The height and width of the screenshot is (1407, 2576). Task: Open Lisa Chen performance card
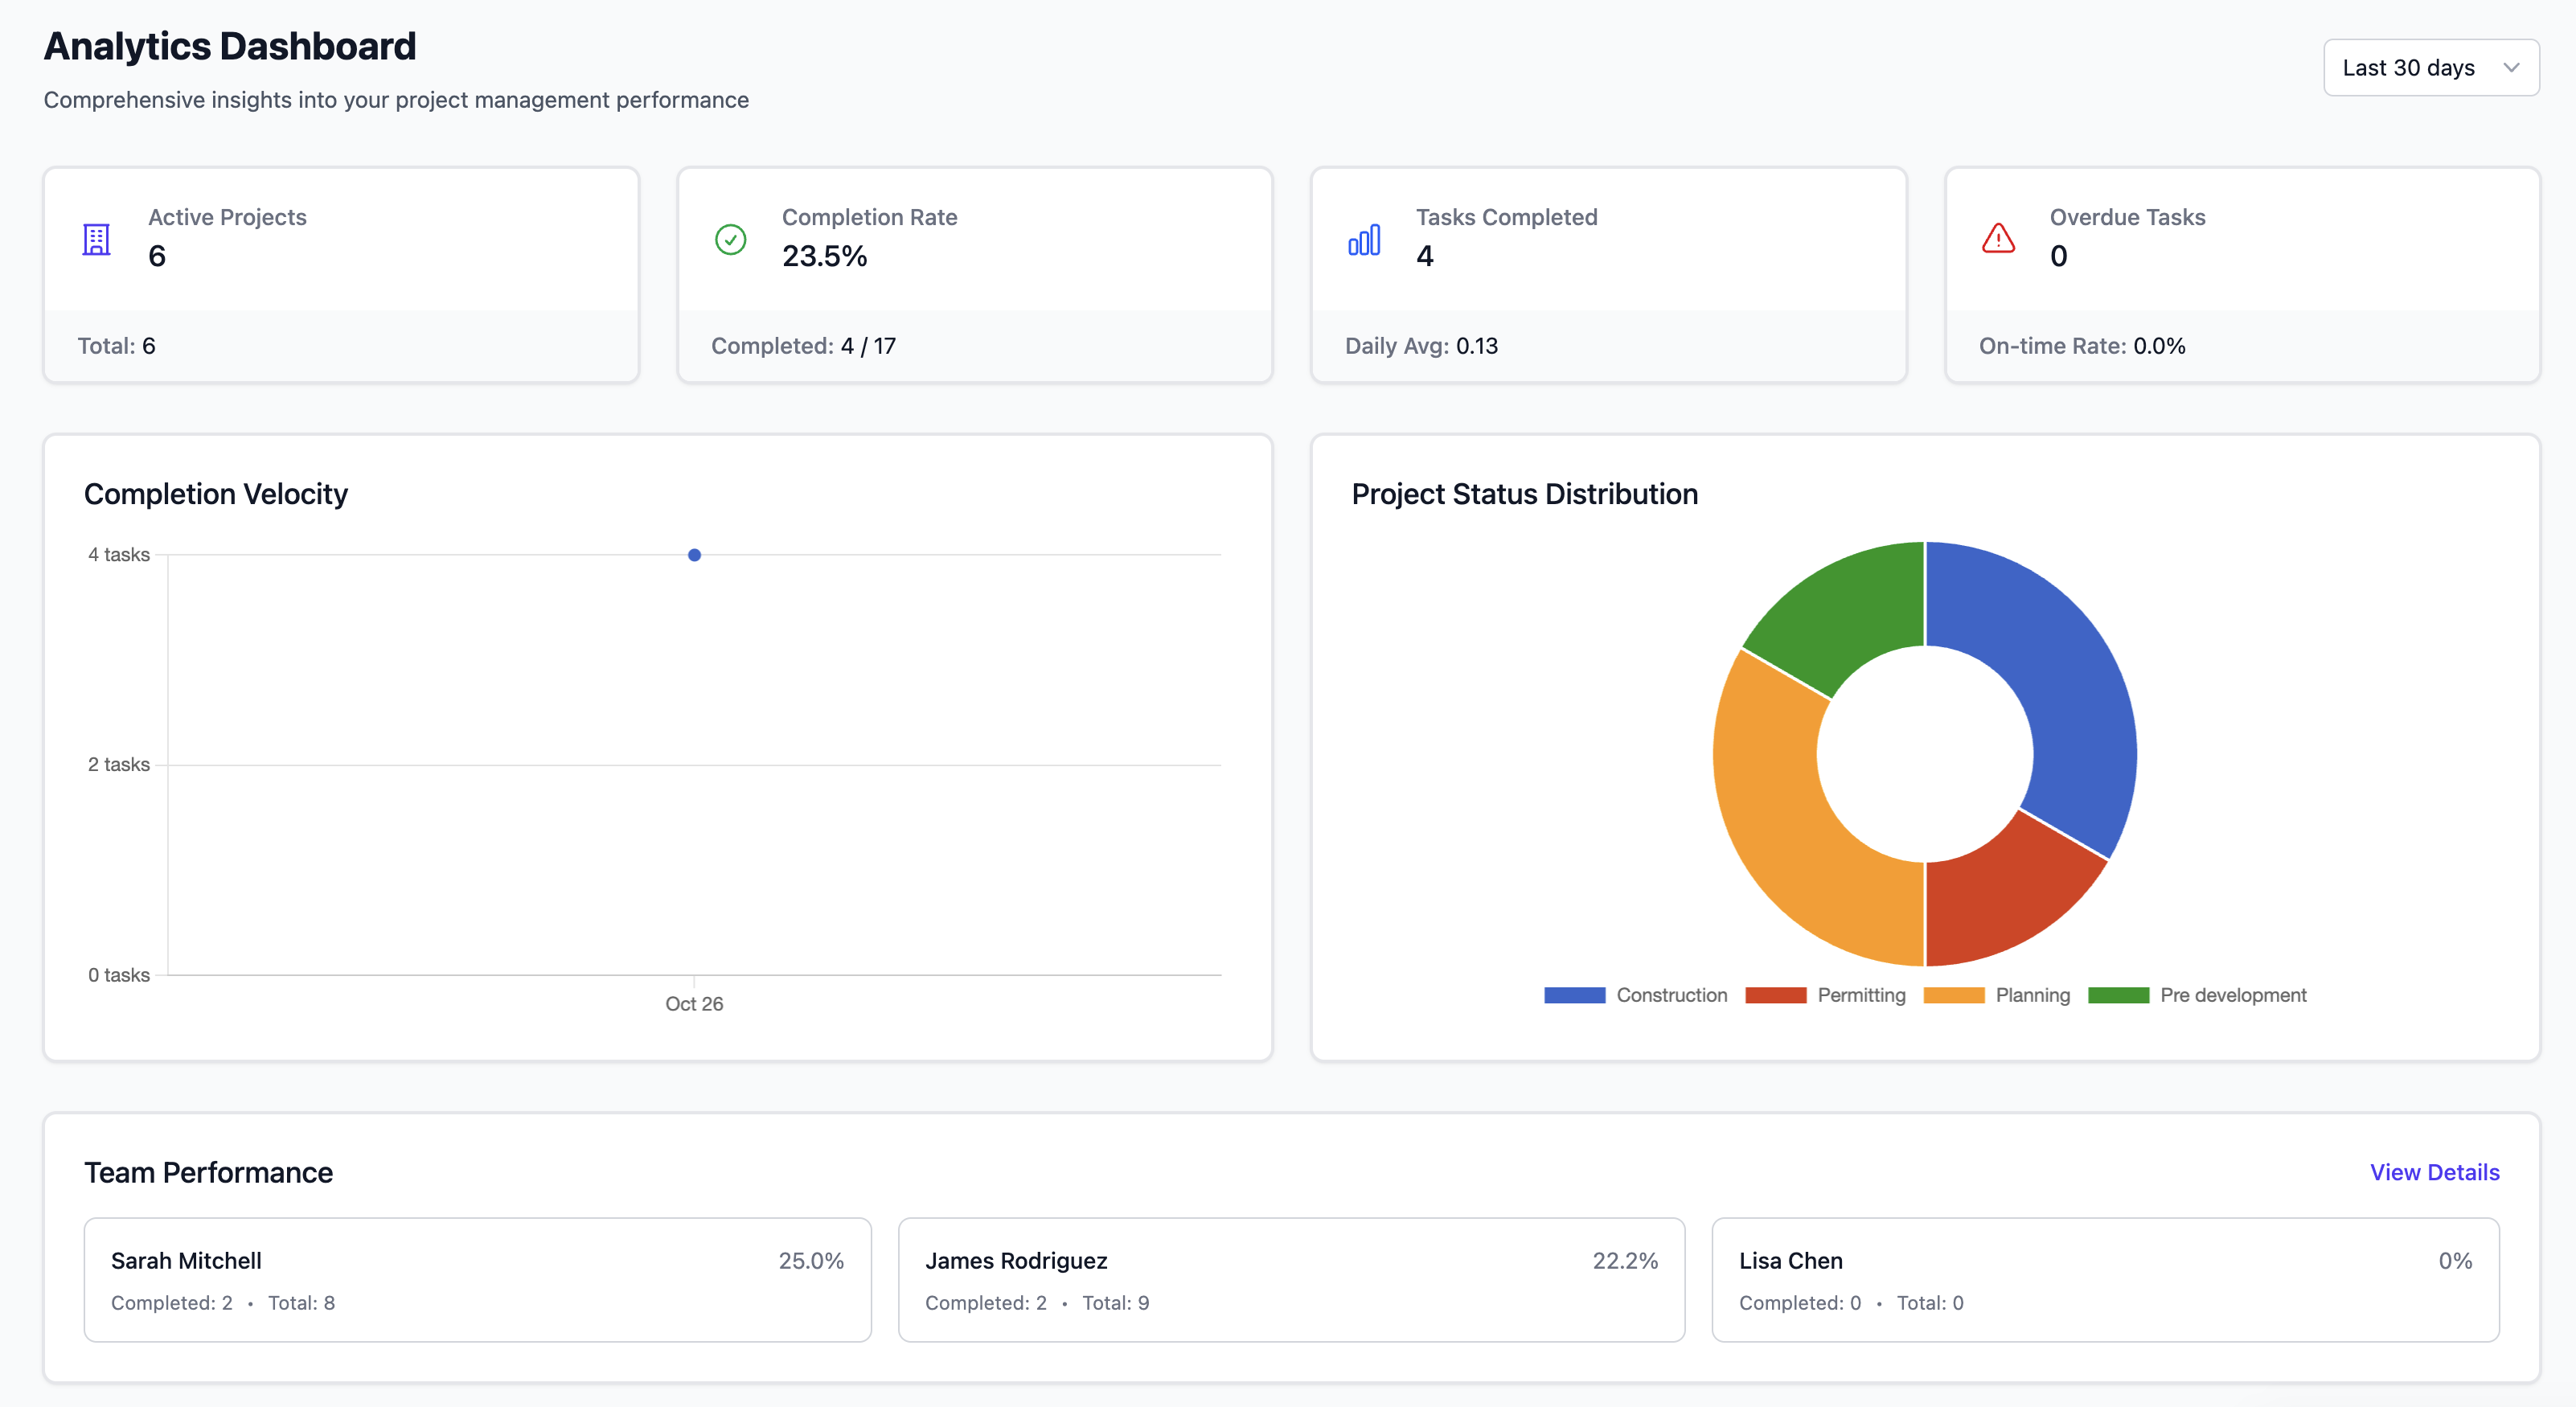point(2105,1279)
